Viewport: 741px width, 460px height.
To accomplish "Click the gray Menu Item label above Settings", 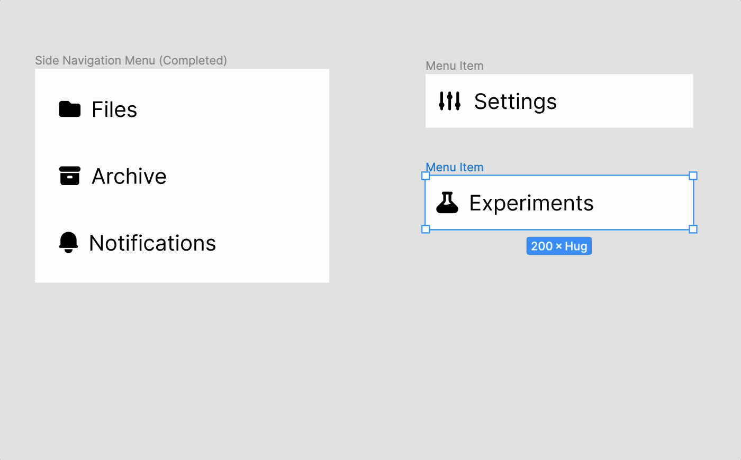I will pos(454,66).
